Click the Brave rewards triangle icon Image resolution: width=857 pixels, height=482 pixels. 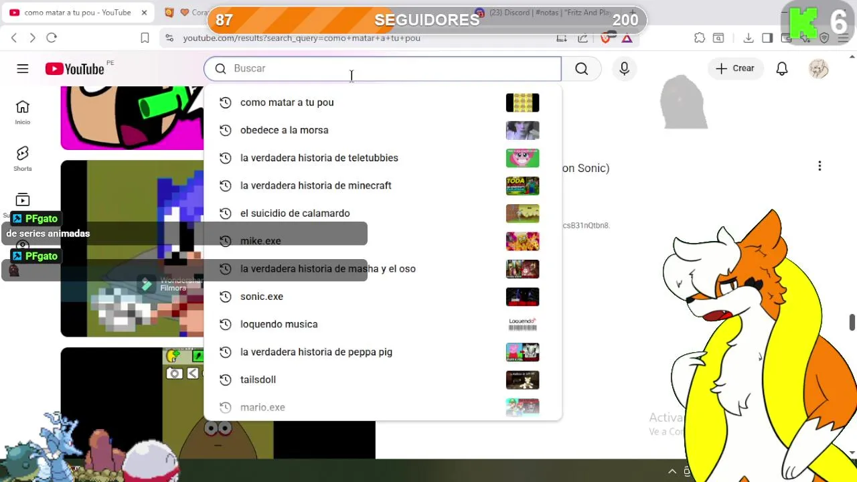pos(627,37)
